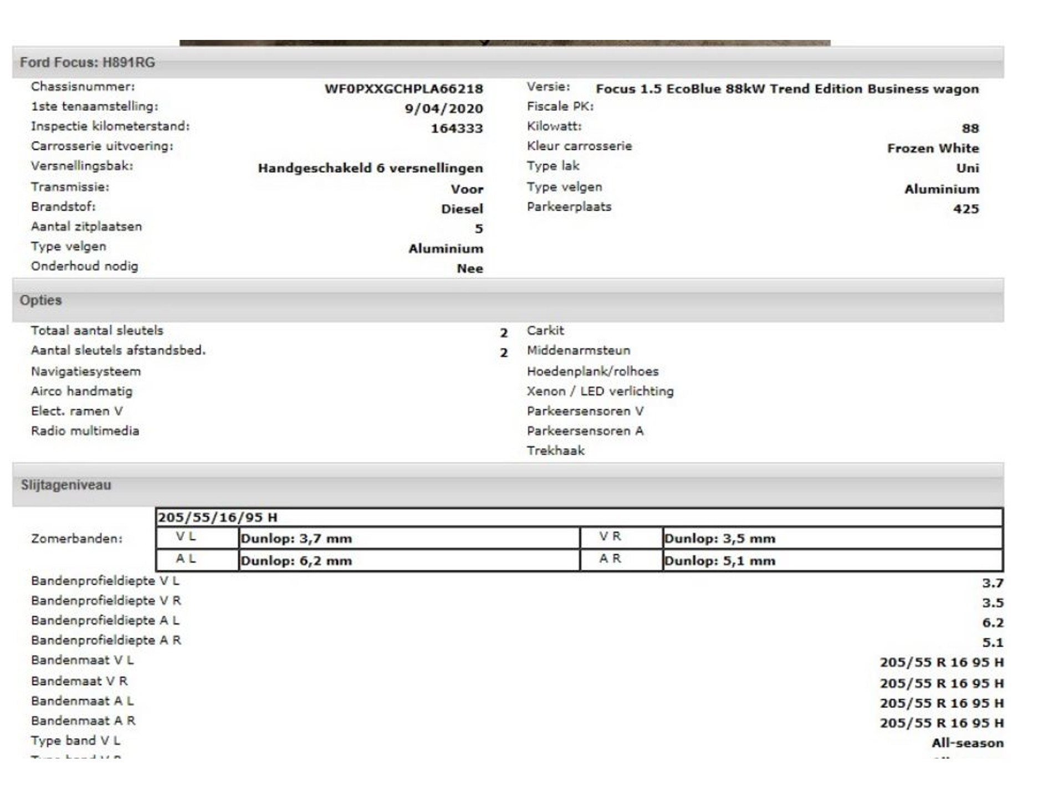Click Bandenprofieldiepte V R value 3.5
The image size is (1064, 798).
pyautogui.click(x=993, y=603)
